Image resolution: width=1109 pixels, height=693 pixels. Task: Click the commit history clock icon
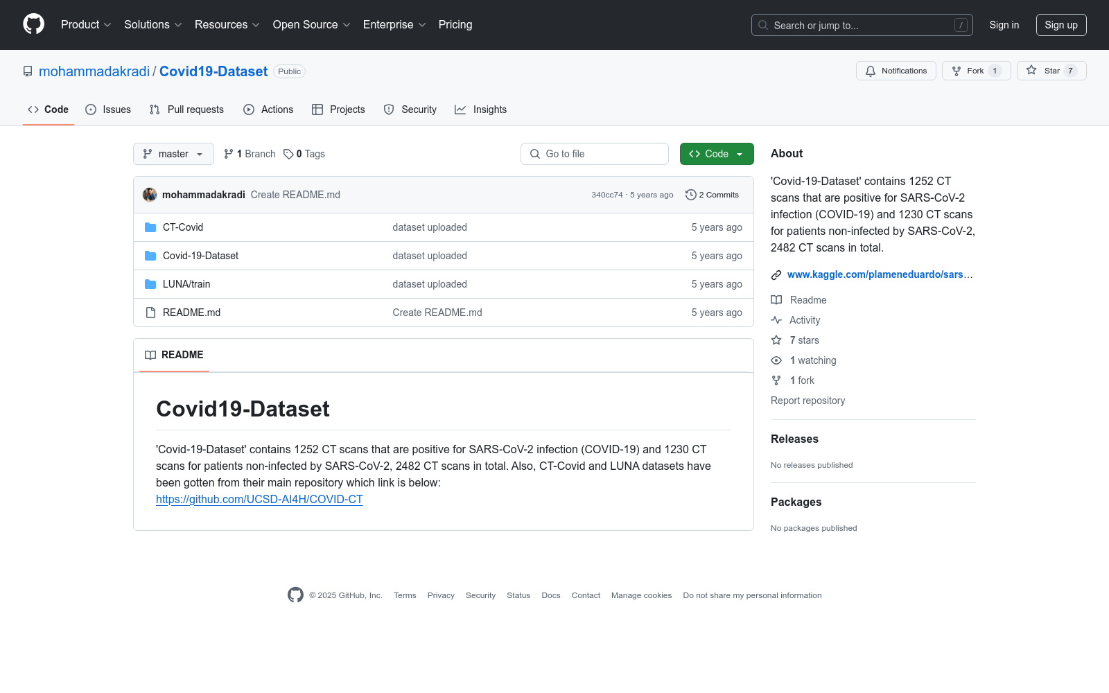[690, 195]
